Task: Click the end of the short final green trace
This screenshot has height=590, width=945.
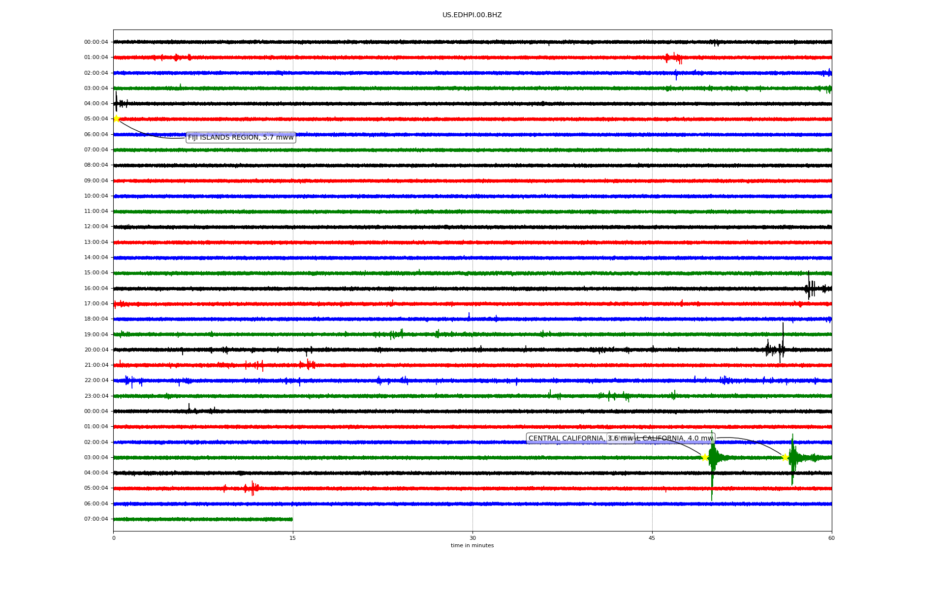Action: click(292, 519)
